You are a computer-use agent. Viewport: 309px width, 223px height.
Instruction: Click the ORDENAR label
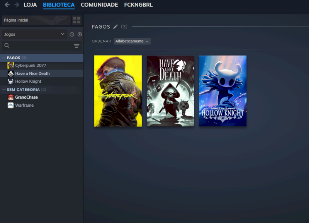click(101, 41)
